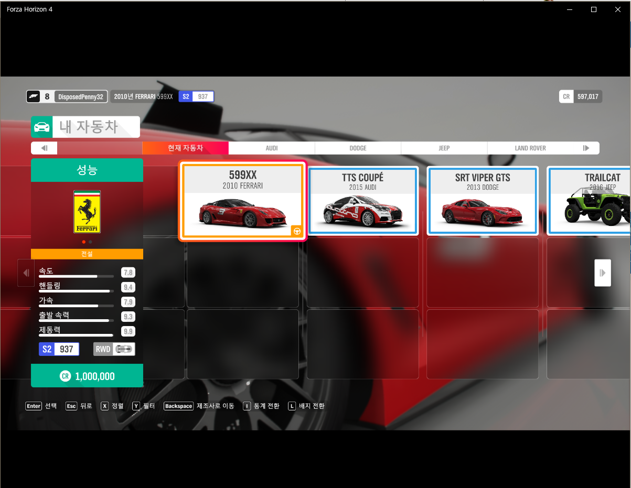Click the 제동력 stat bar
The image size is (631, 488).
77,335
